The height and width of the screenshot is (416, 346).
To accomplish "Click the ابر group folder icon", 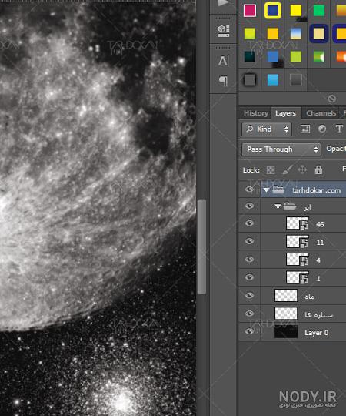I will pos(290,206).
